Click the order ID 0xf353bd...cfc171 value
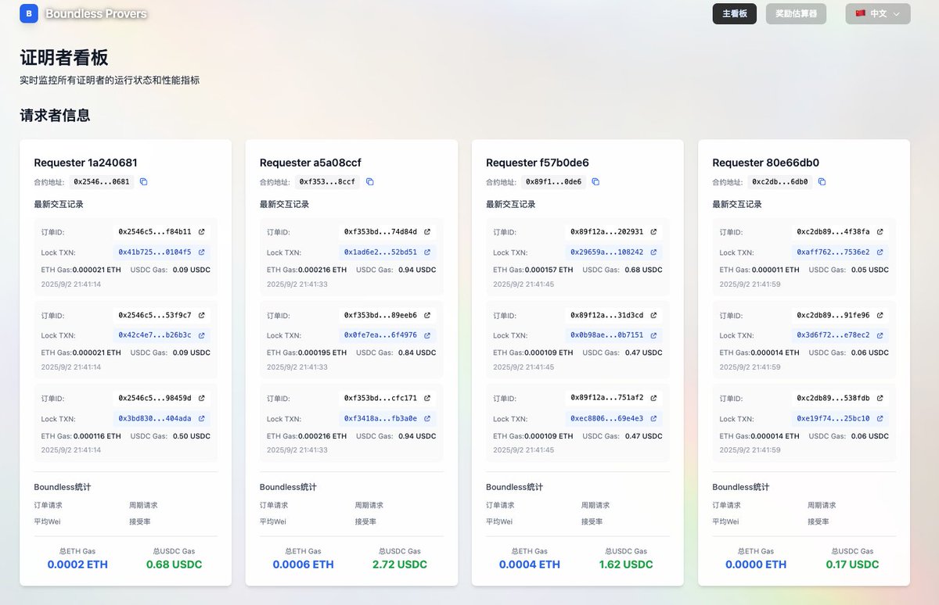The width and height of the screenshot is (939, 605). tap(381, 399)
